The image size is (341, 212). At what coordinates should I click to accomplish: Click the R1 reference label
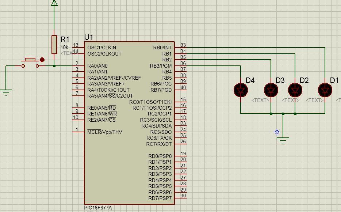[x=65, y=39]
